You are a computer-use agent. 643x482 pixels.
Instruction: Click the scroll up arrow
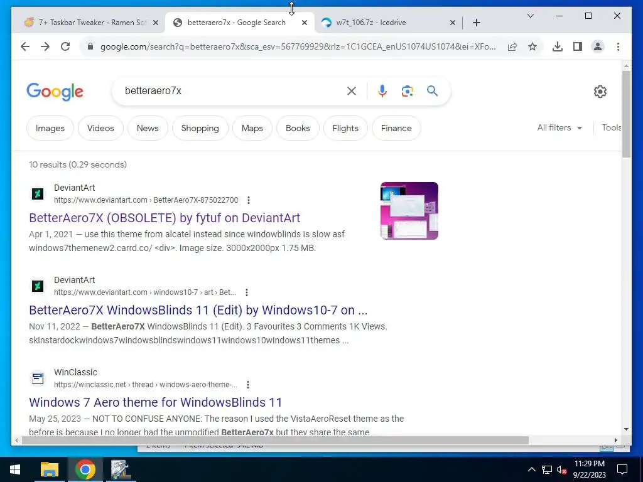coord(626,65)
